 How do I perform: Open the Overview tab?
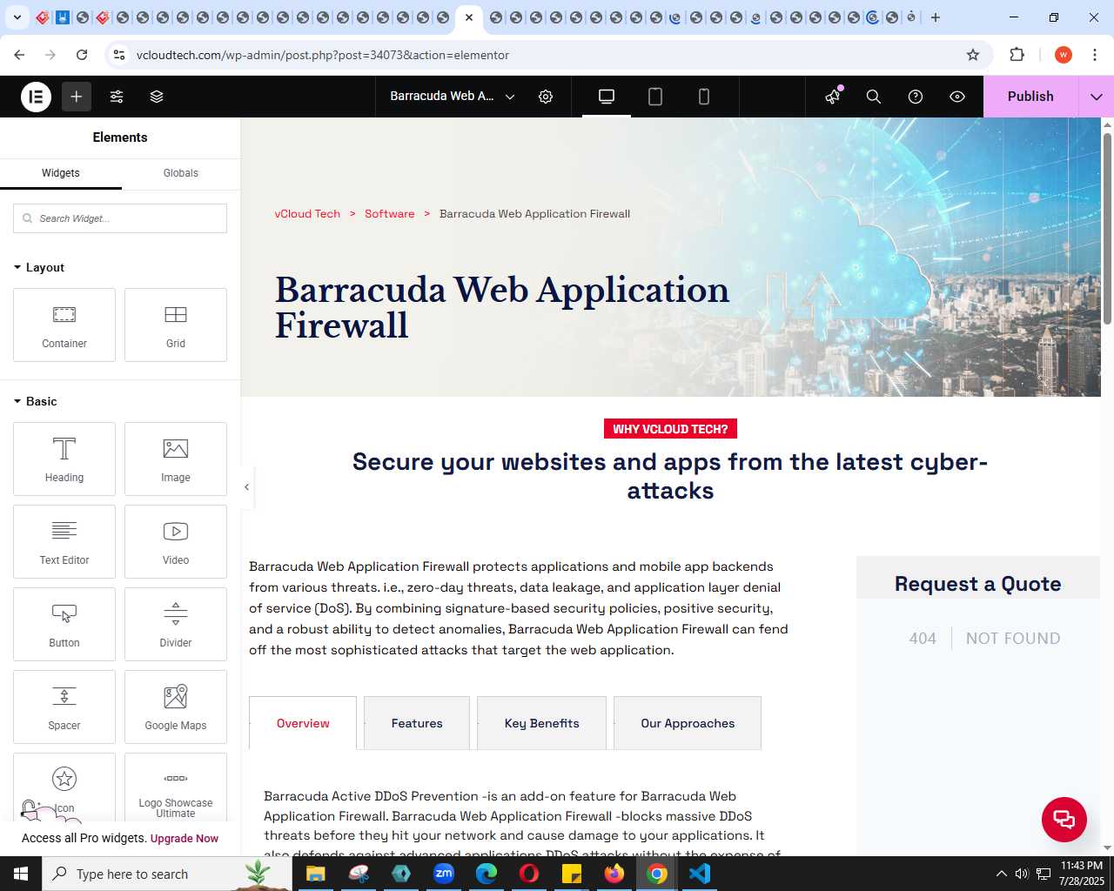pyautogui.click(x=303, y=723)
